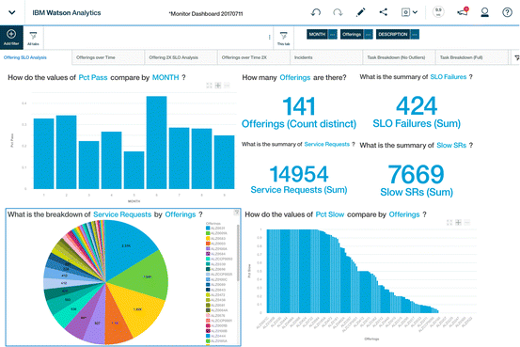The height and width of the screenshot is (347, 520).
Task: Click the IBM Watson Analytics title
Action: (67, 12)
